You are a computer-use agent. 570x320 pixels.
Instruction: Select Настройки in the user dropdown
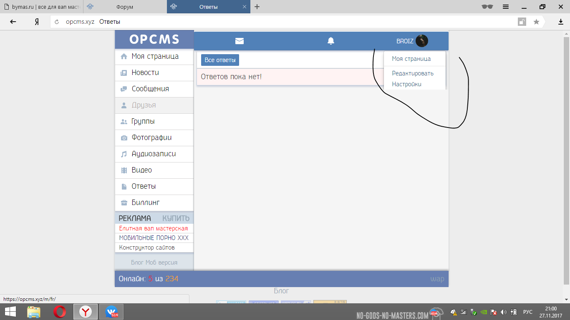406,84
